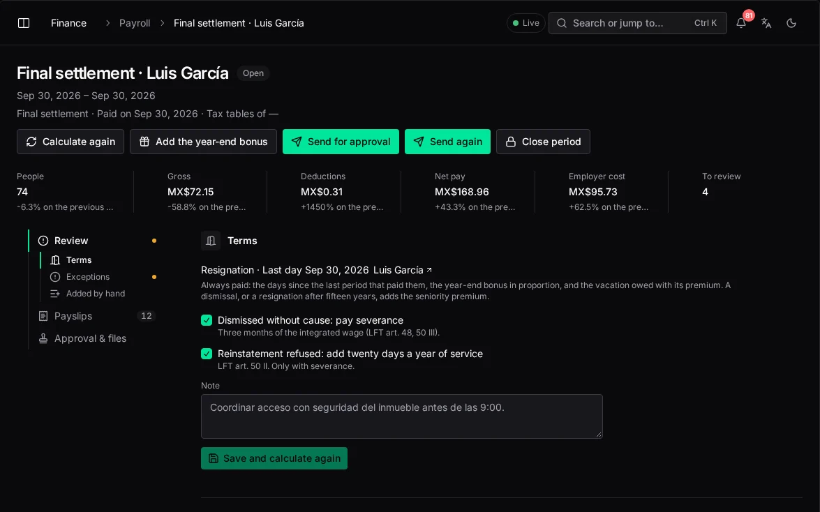This screenshot has height=512, width=820.
Task: Open the language translation icon
Action: (766, 23)
